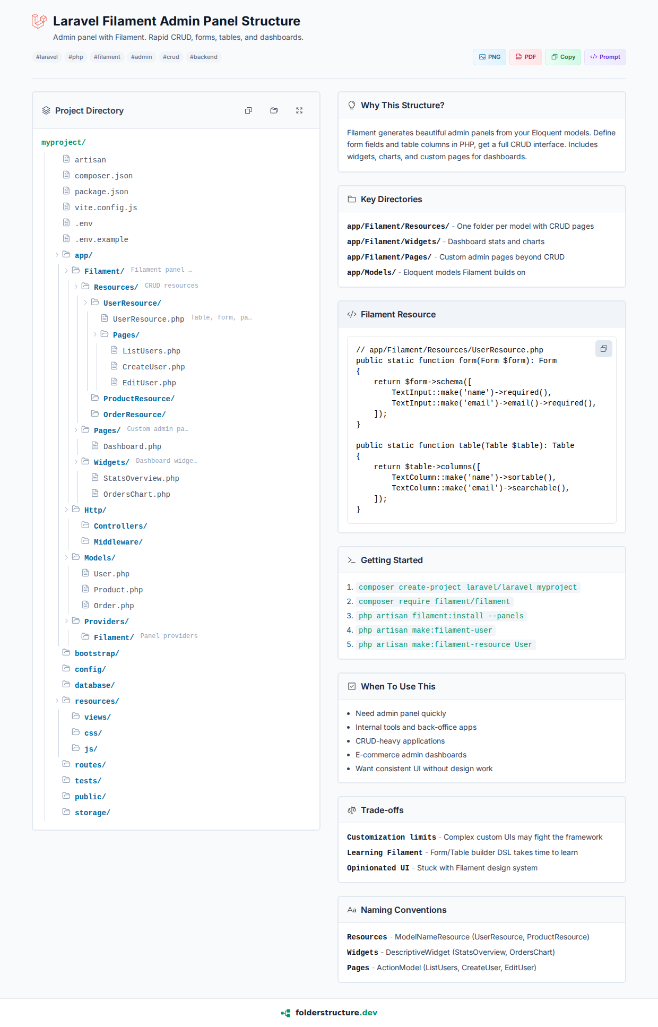Click the composer require filament/filament command
Image resolution: width=658 pixels, height=1027 pixels.
(434, 601)
